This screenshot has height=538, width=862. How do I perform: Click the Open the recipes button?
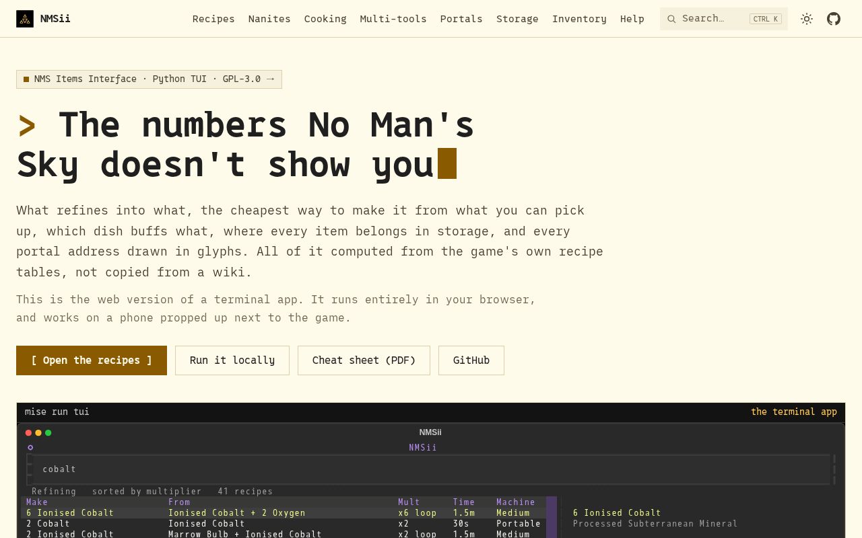tap(92, 360)
